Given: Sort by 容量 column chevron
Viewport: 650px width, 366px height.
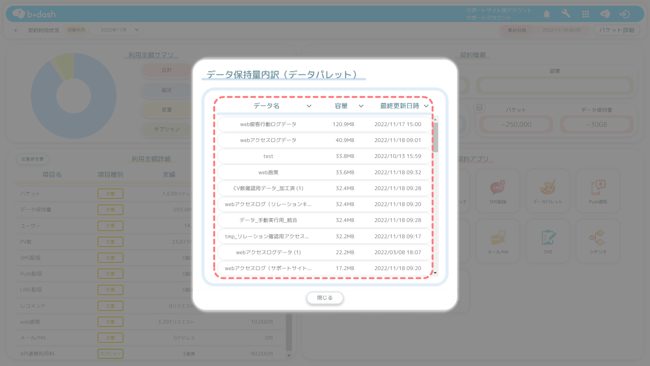Looking at the screenshot, I should (361, 106).
